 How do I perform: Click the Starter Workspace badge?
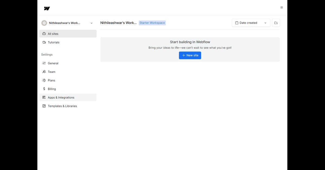coord(152,23)
